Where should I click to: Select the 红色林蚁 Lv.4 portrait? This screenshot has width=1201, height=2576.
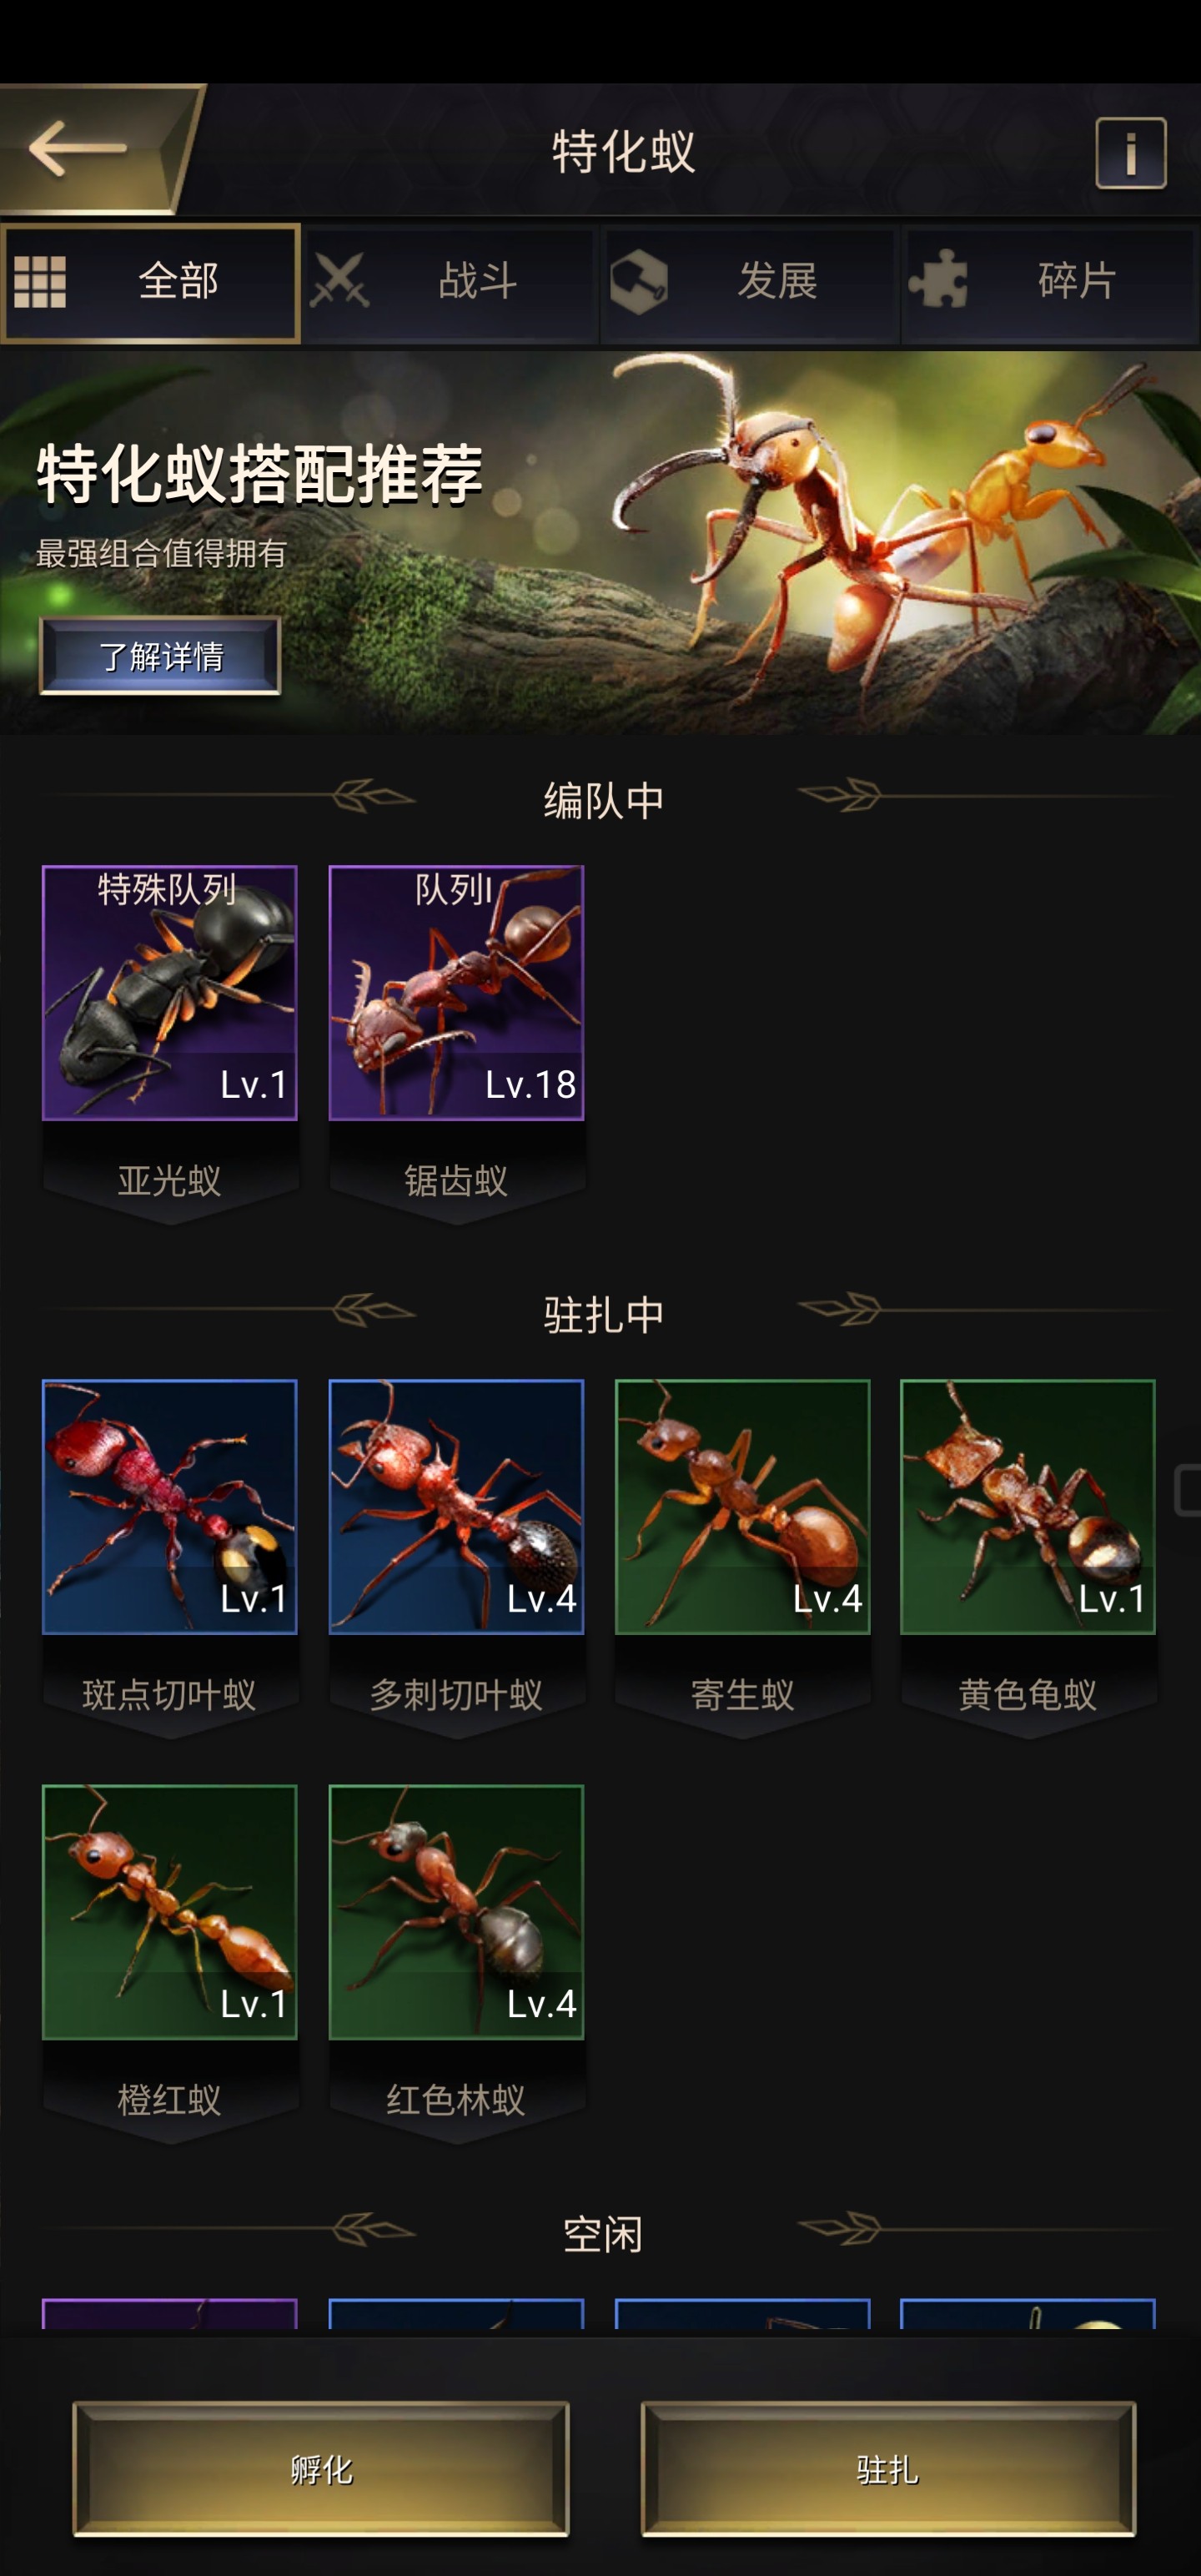tap(456, 1911)
